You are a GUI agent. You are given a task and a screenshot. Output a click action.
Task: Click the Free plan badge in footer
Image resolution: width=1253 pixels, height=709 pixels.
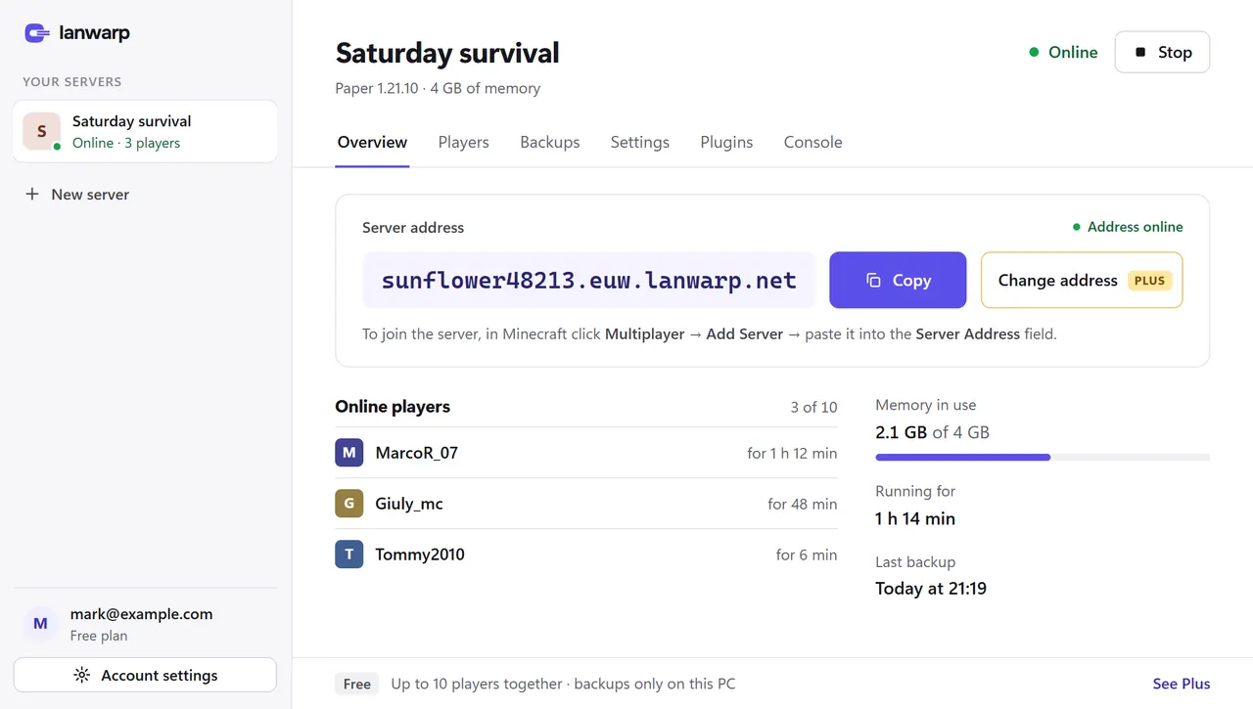pos(357,684)
